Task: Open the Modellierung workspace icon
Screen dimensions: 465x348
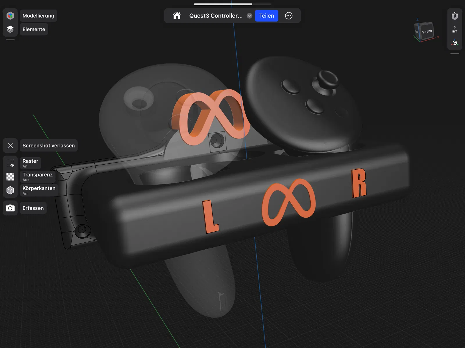Action: 10,16
